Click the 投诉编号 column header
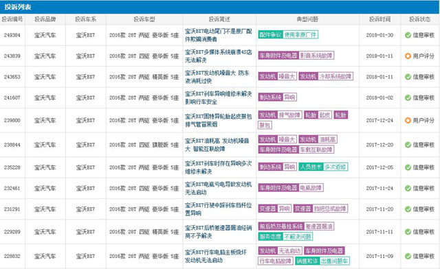 pos(12,19)
